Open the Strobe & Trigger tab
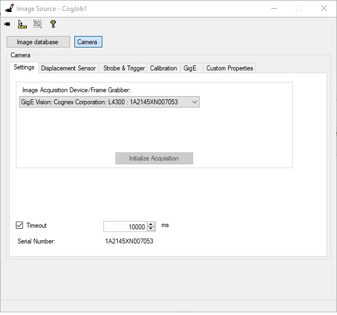Screen dimensions: 337x315 124,68
